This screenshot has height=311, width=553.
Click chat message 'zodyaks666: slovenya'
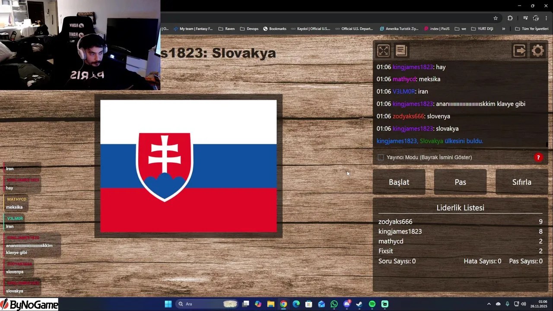click(x=413, y=116)
